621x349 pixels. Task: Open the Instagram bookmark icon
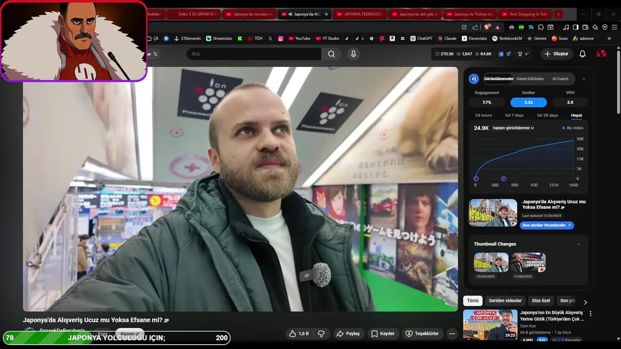click(280, 38)
